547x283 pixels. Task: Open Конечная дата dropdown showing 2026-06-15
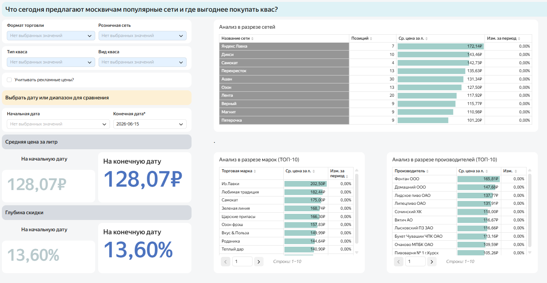click(150, 124)
